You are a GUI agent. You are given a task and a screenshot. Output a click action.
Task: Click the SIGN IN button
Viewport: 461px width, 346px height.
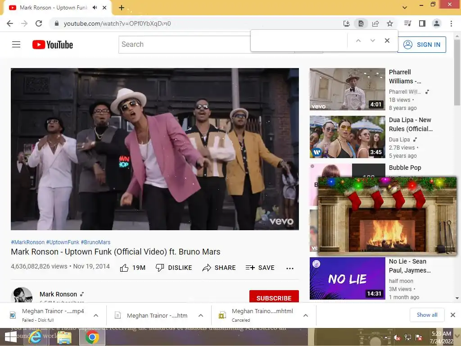(x=422, y=45)
